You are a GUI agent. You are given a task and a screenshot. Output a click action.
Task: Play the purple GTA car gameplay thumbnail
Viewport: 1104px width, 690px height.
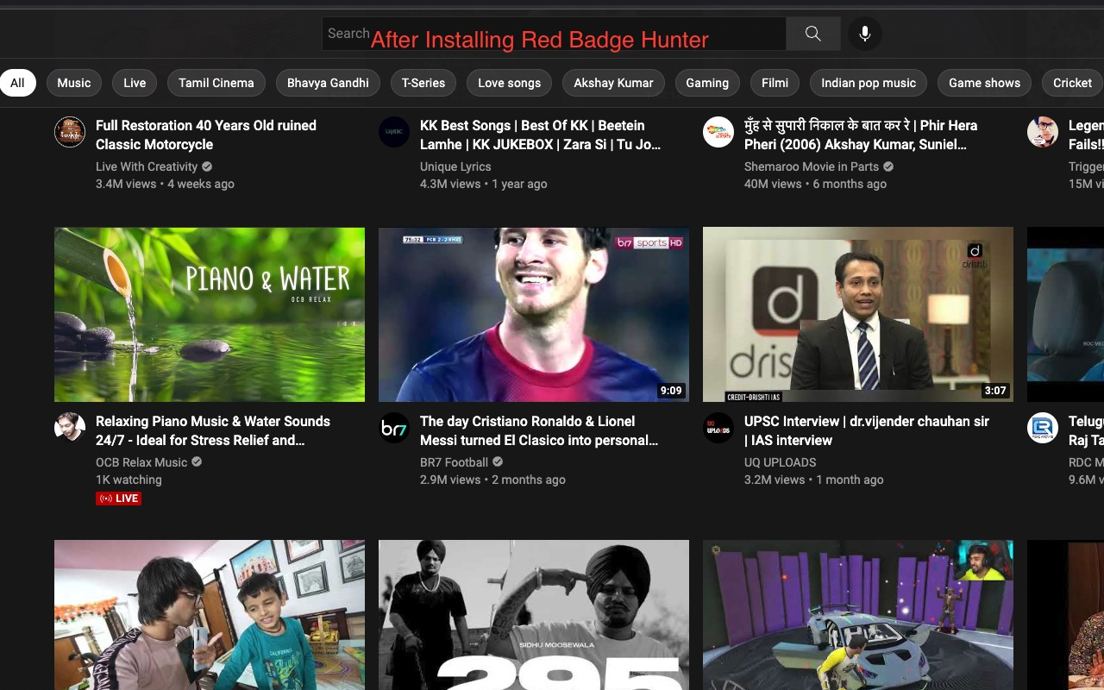coord(858,615)
